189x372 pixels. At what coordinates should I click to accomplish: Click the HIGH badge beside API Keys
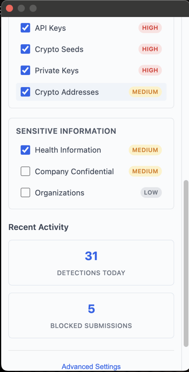click(x=150, y=28)
